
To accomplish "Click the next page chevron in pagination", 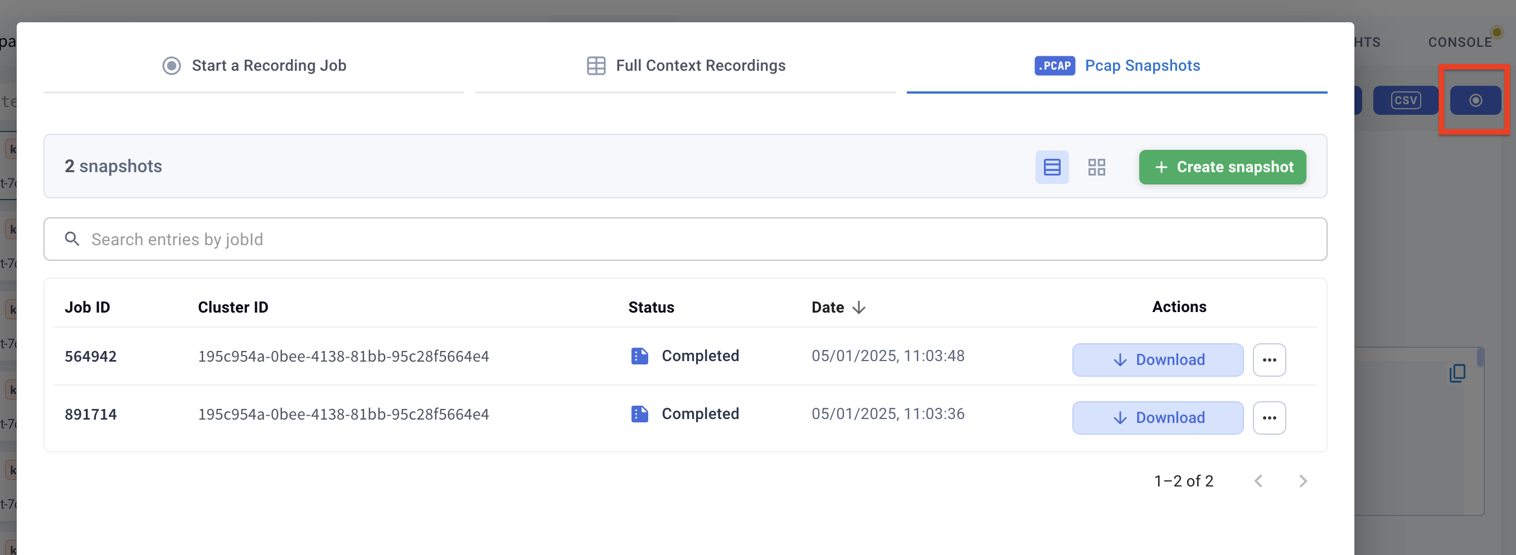I will pyautogui.click(x=1303, y=481).
